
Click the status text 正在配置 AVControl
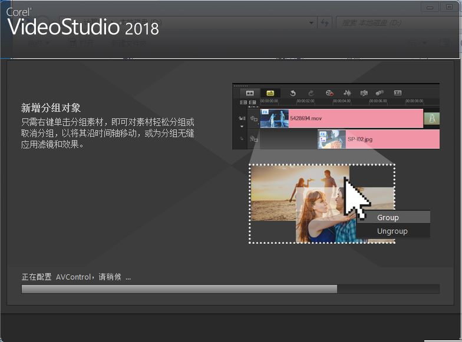click(x=57, y=277)
